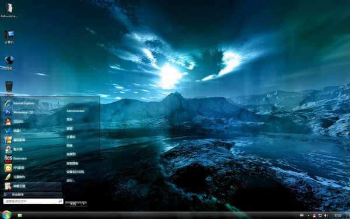Open 音乐 in the Start menu

[69, 119]
